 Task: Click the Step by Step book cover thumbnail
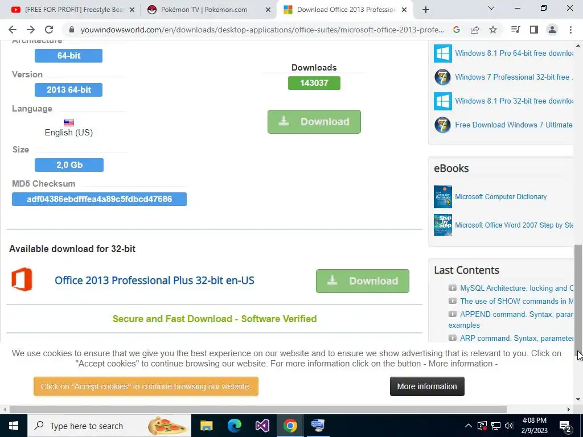pyautogui.click(x=443, y=225)
